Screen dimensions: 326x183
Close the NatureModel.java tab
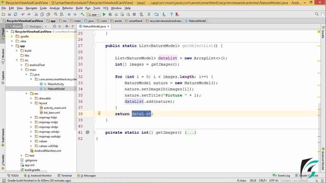click(x=108, y=26)
